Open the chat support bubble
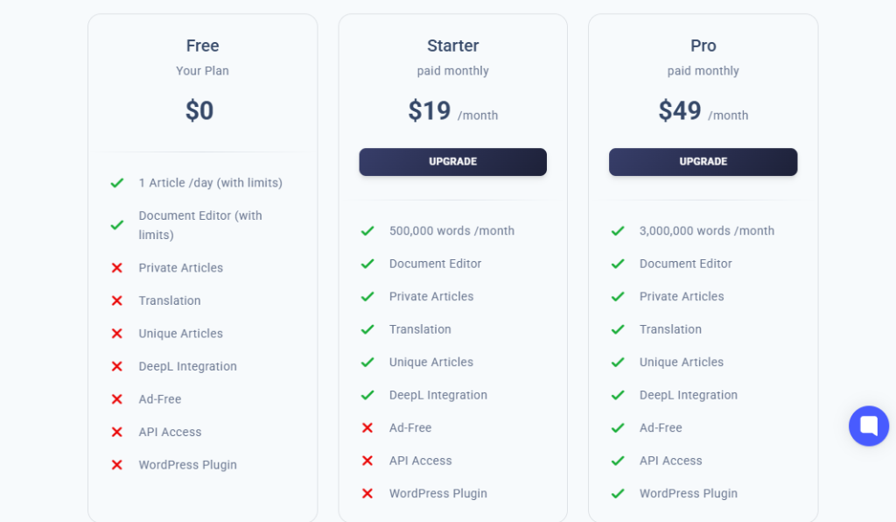The image size is (896, 522). pos(868,426)
